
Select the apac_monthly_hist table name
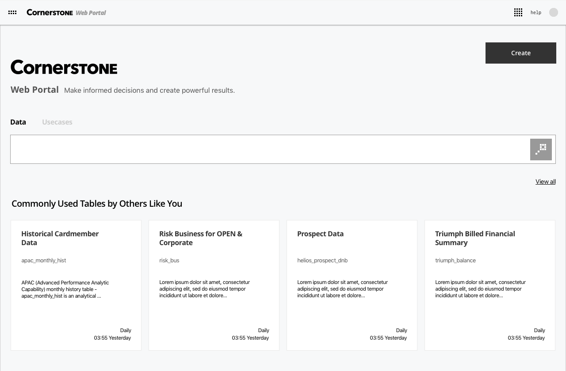point(44,260)
